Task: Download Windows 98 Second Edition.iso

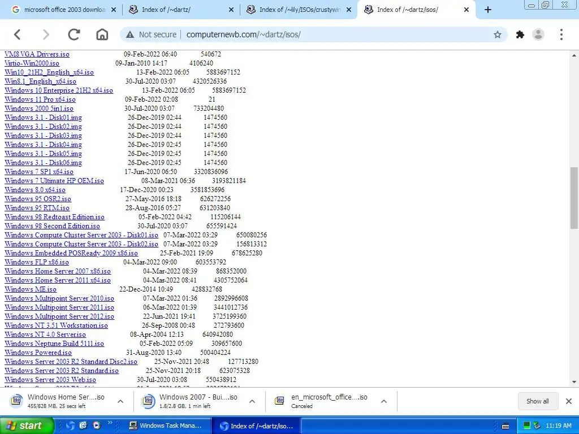Action: click(x=52, y=226)
